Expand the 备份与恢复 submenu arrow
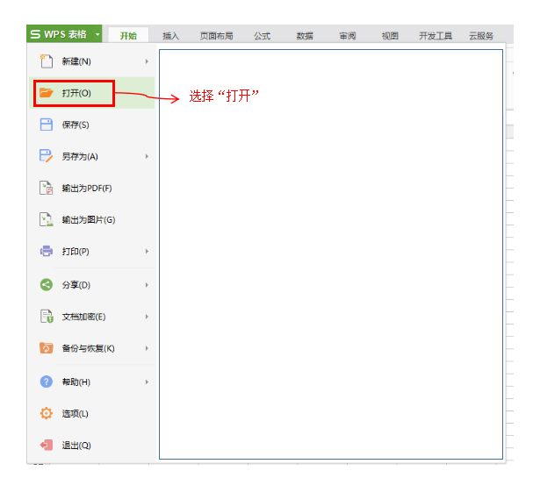This screenshot has height=478, width=533. (x=147, y=348)
